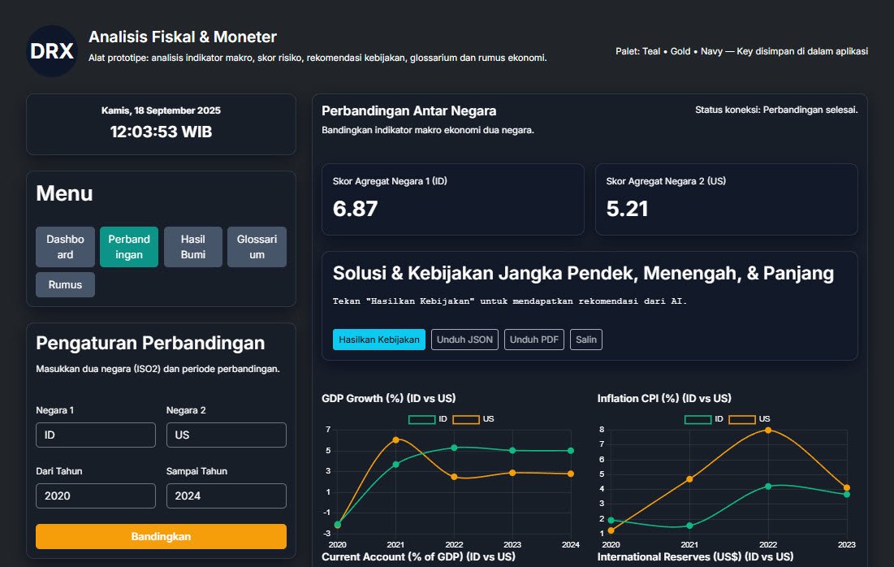
Task: Toggle ID legend in GDP Growth chart
Action: 428,419
